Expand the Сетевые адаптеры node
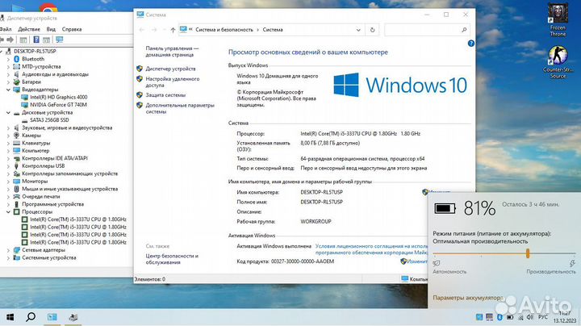Screen dimensions: 581x326 tap(8, 250)
